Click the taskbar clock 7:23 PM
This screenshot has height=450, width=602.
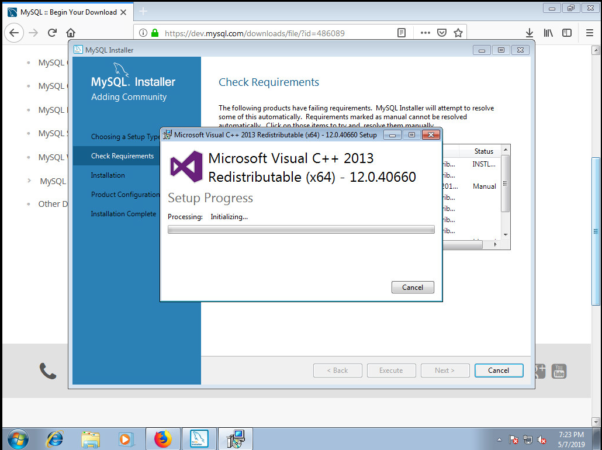pos(571,435)
